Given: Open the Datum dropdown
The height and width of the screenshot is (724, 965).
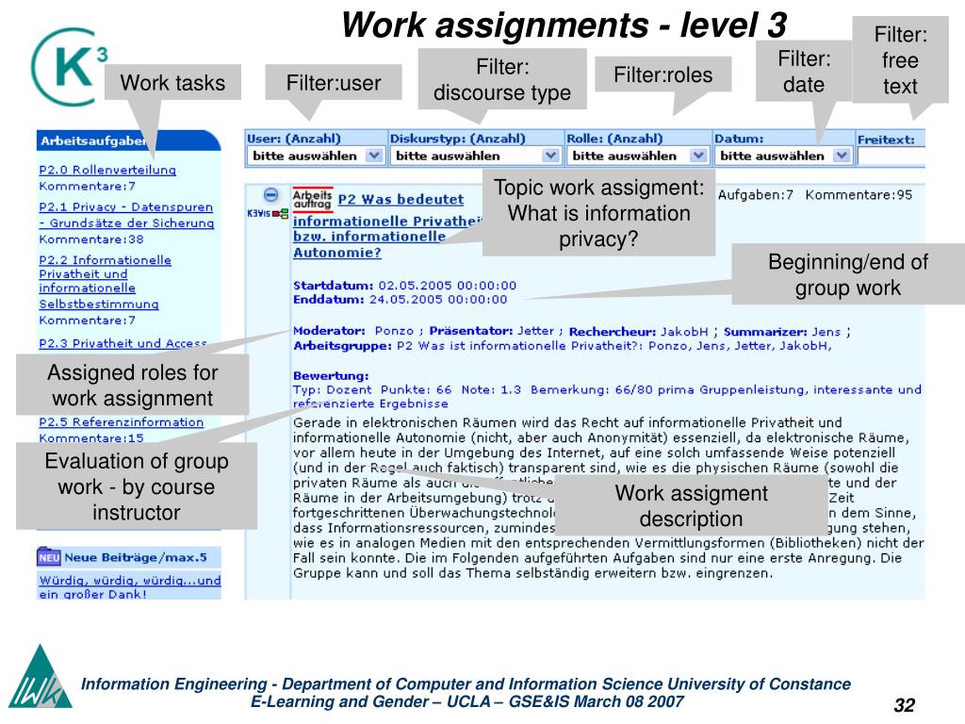Looking at the screenshot, I should coord(783,156).
